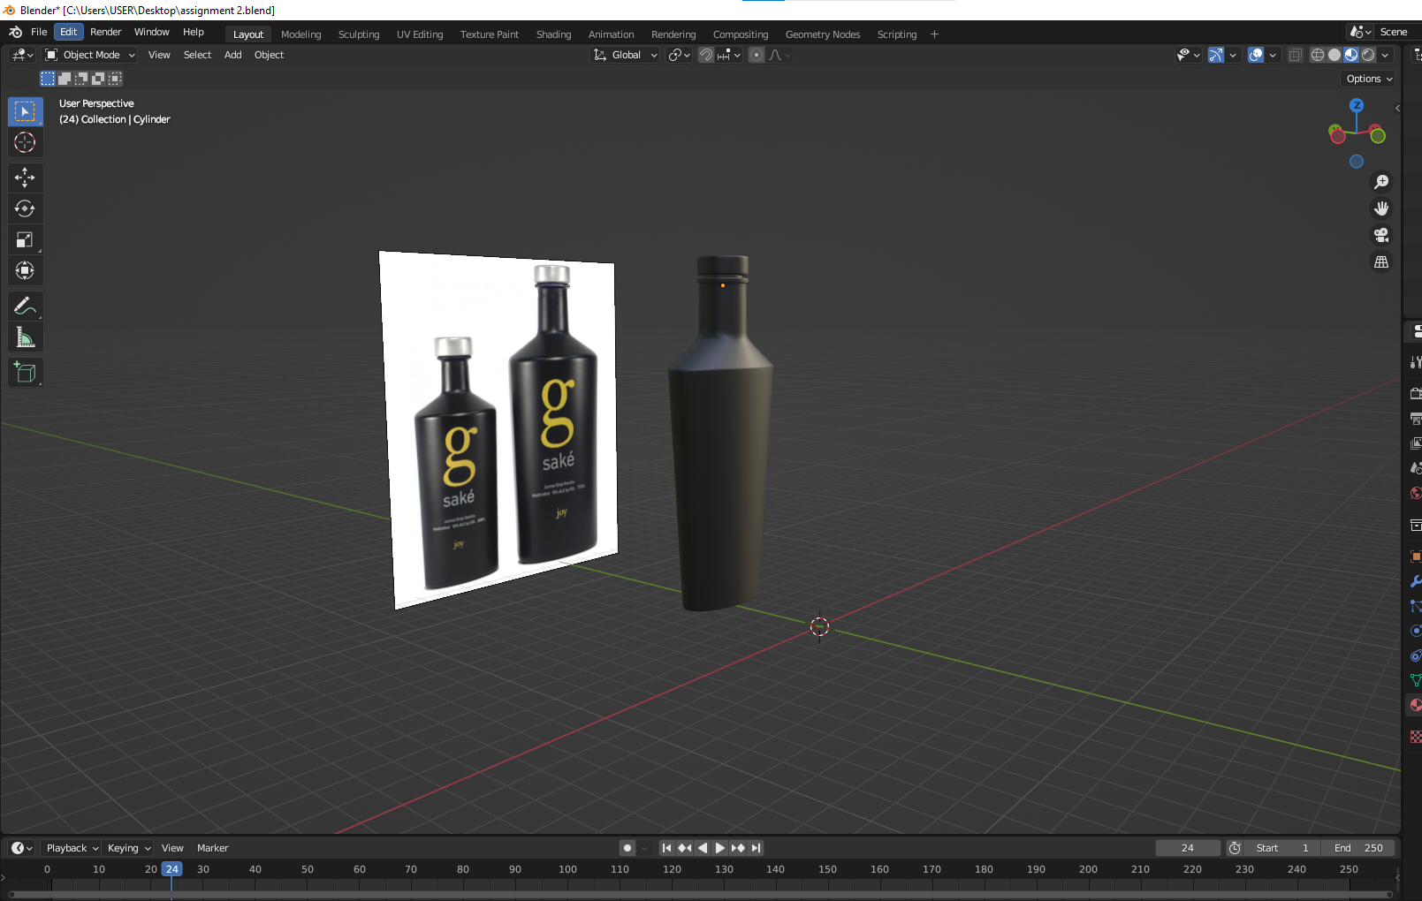This screenshot has height=901, width=1422.
Task: Set selection mode to Invert
Action: click(x=98, y=79)
